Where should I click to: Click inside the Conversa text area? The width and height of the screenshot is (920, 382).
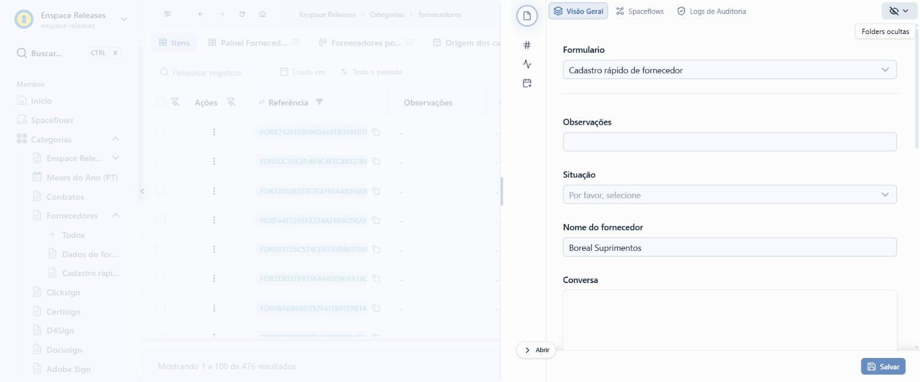729,320
